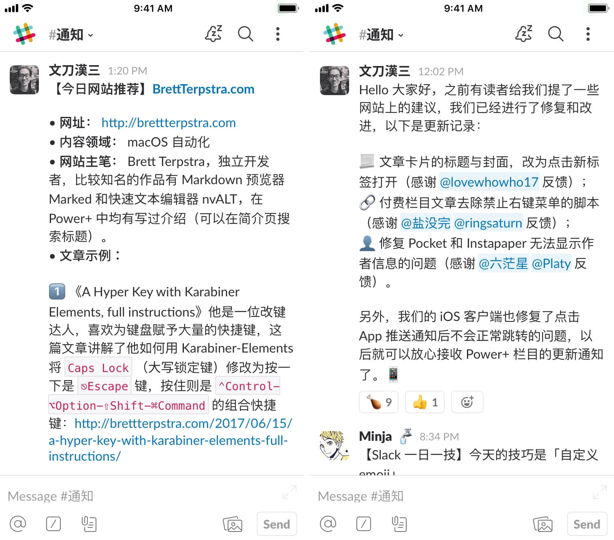Screen dimensions: 614x540
Task: Tap the attachment document icon in left composer
Action: tap(89, 524)
